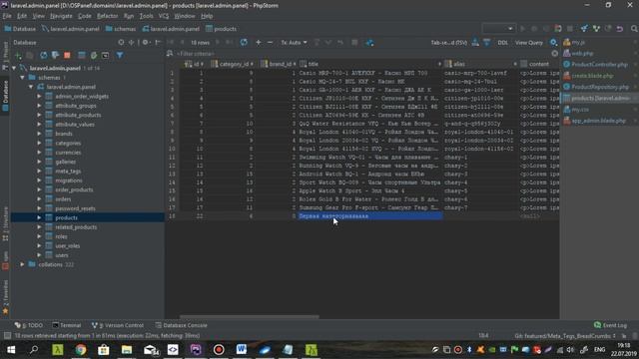Open Version Control tool window
The image size is (639, 359).
[118, 325]
